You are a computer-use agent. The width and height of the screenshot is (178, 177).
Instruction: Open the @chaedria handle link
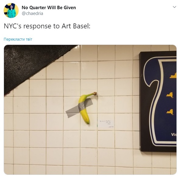(32, 13)
